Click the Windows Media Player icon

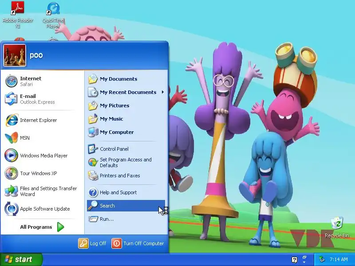[x=12, y=156]
